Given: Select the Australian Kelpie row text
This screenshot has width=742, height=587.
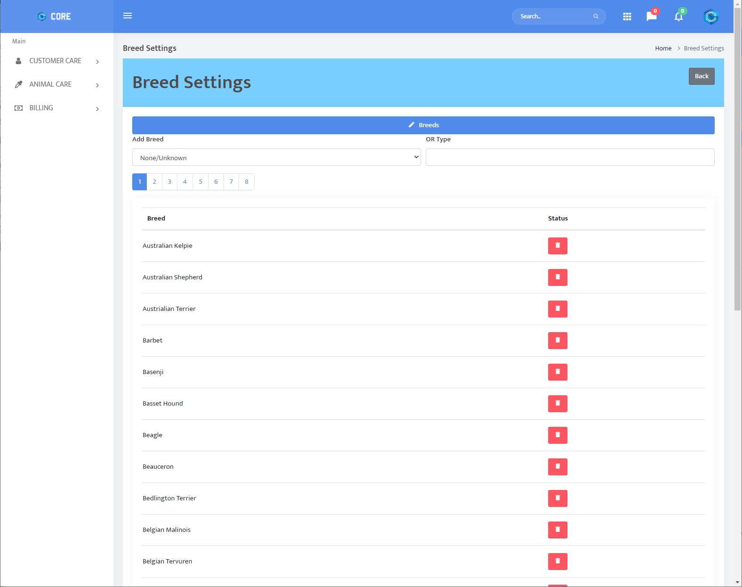Looking at the screenshot, I should click(x=168, y=246).
